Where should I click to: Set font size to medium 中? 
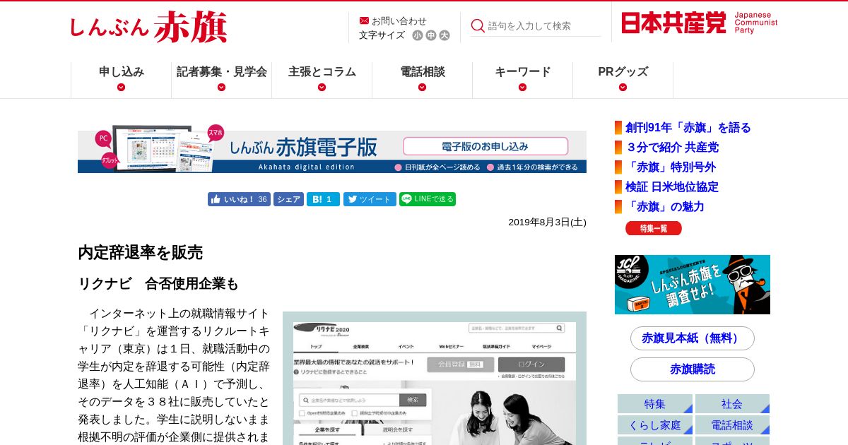(431, 35)
